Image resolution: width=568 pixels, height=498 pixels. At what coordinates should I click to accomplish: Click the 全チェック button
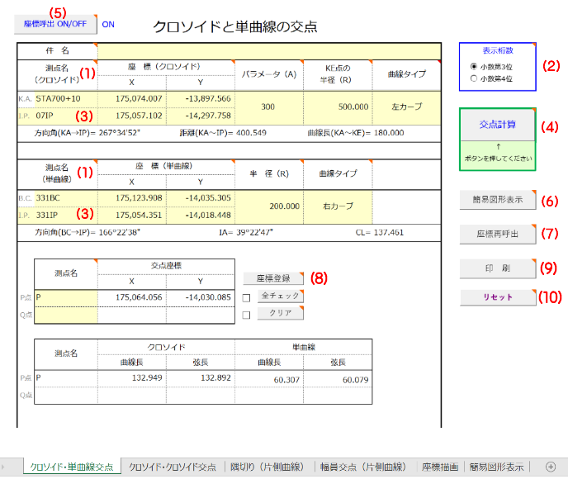click(x=281, y=296)
